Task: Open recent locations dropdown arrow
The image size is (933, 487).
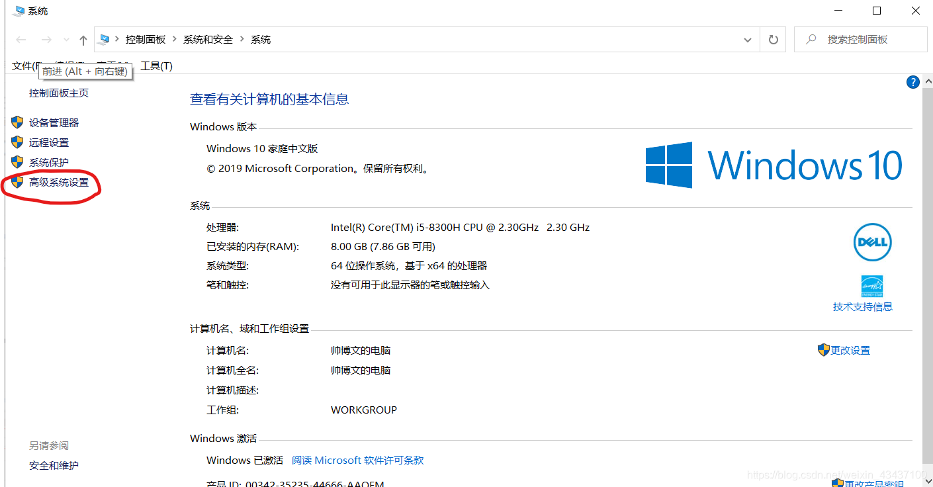Action: coord(66,40)
